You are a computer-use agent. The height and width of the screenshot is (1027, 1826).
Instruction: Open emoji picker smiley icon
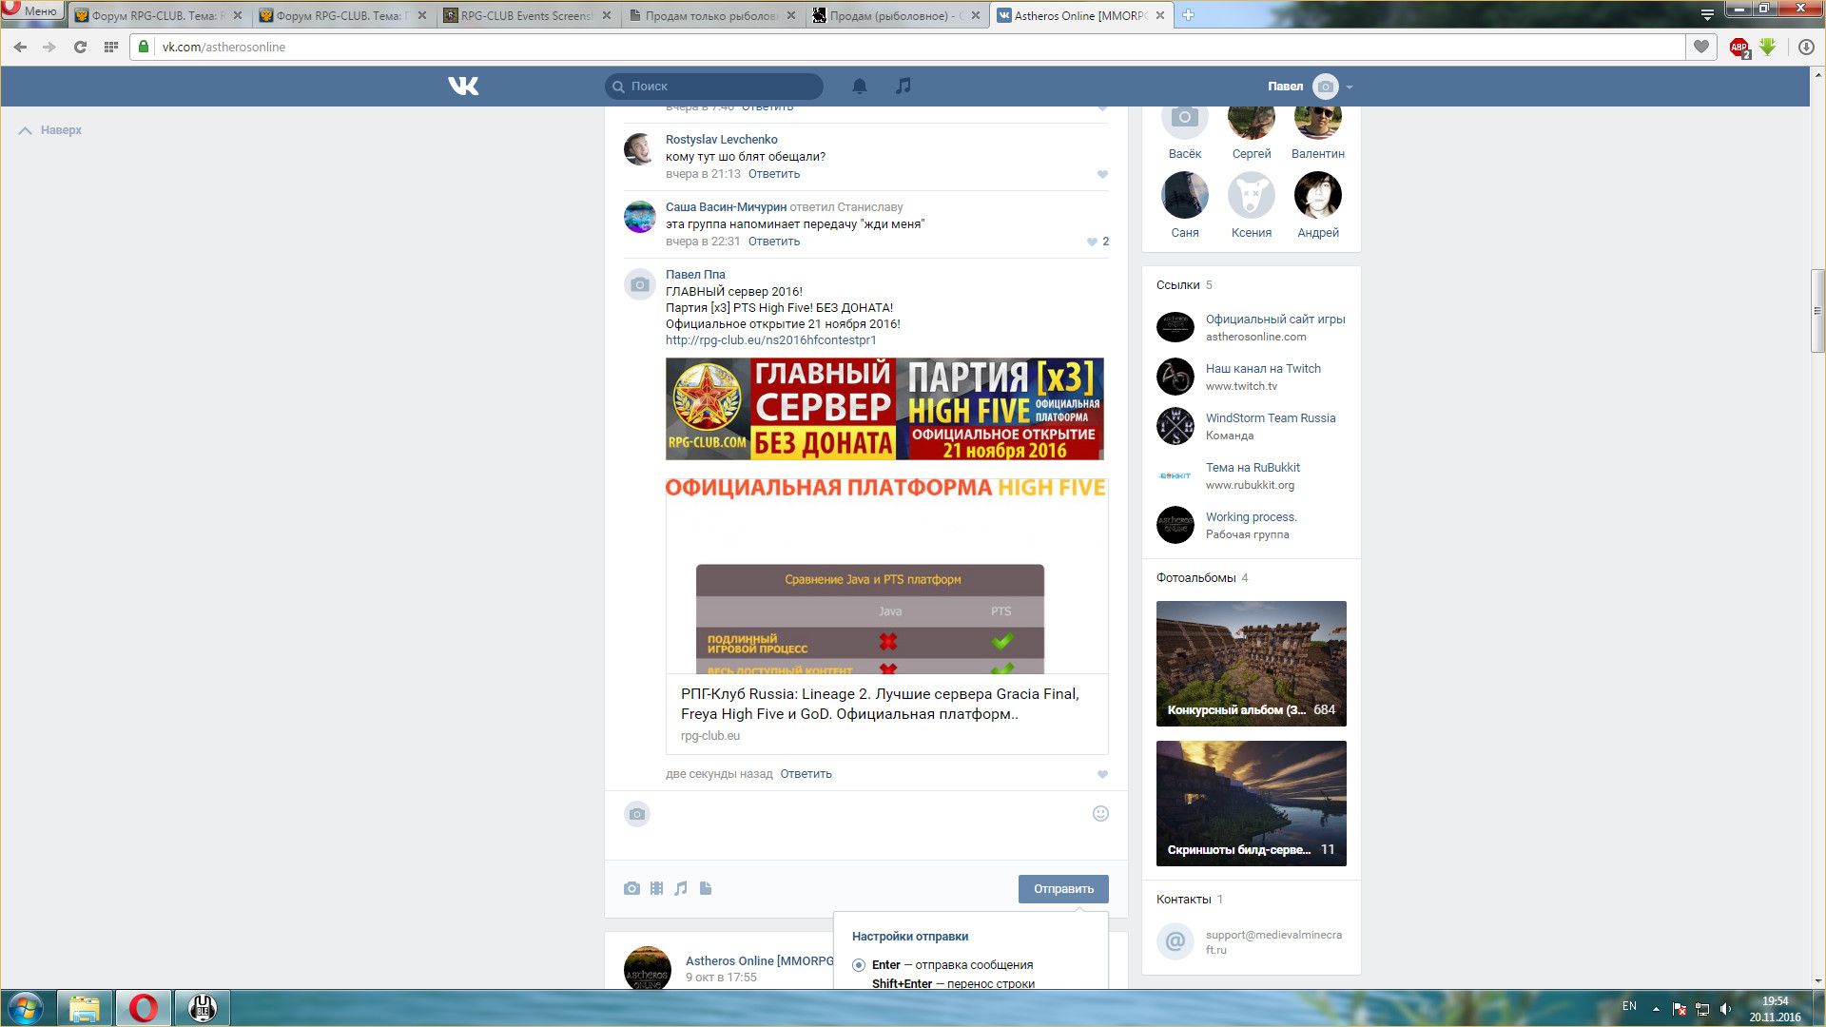(x=1100, y=814)
